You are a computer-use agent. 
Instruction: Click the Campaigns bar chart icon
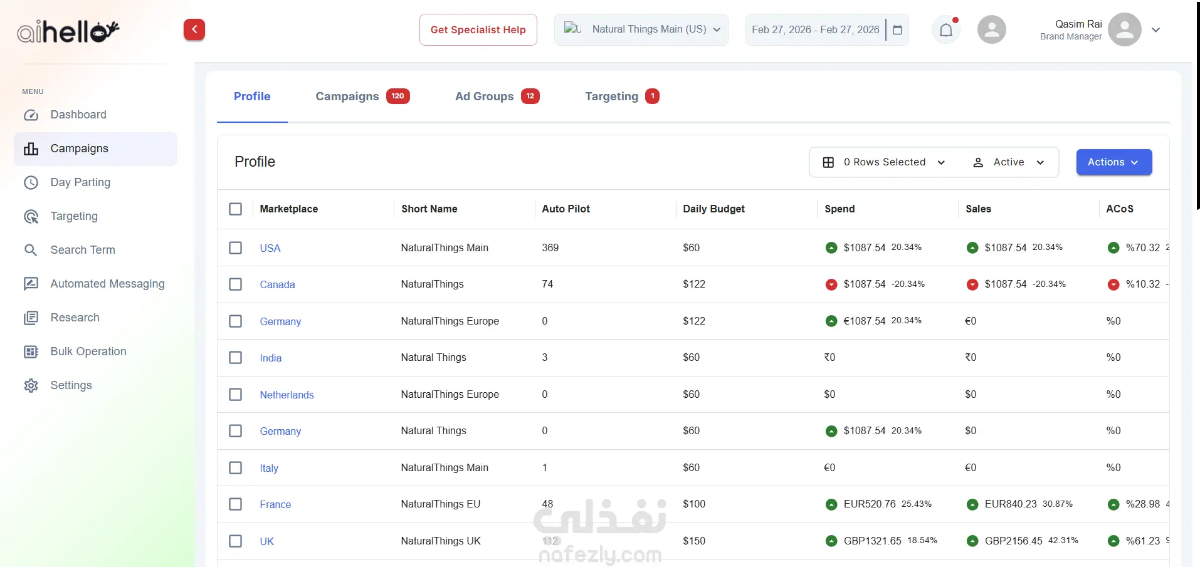click(31, 148)
